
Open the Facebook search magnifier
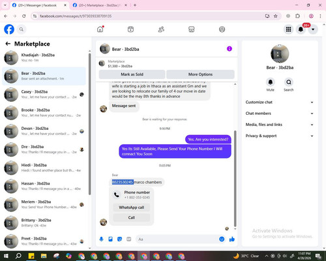22,29
